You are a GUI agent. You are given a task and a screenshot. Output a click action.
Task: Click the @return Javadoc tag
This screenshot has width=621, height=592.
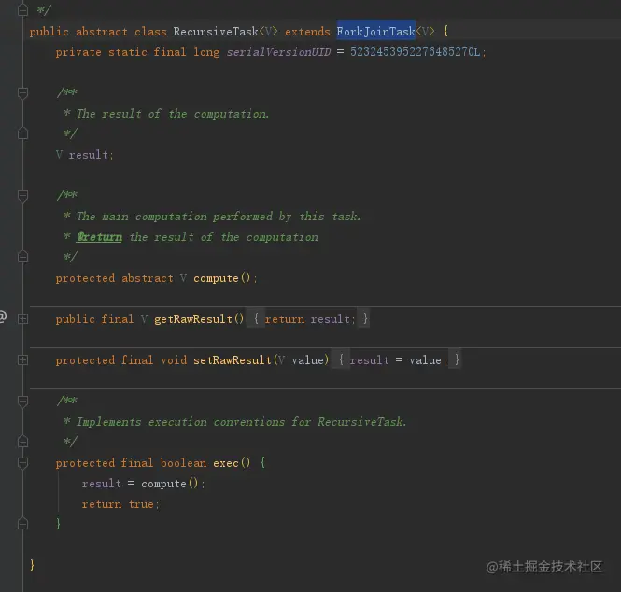[99, 237]
